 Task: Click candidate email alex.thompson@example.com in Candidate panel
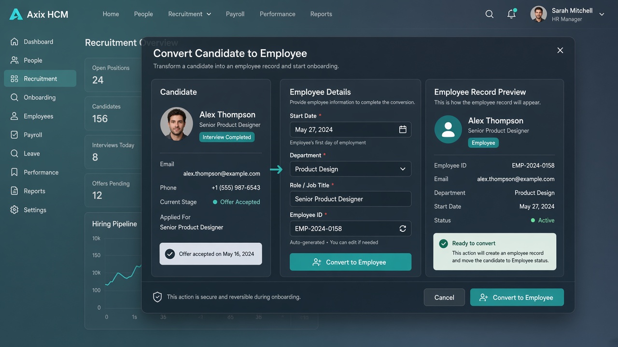222,173
